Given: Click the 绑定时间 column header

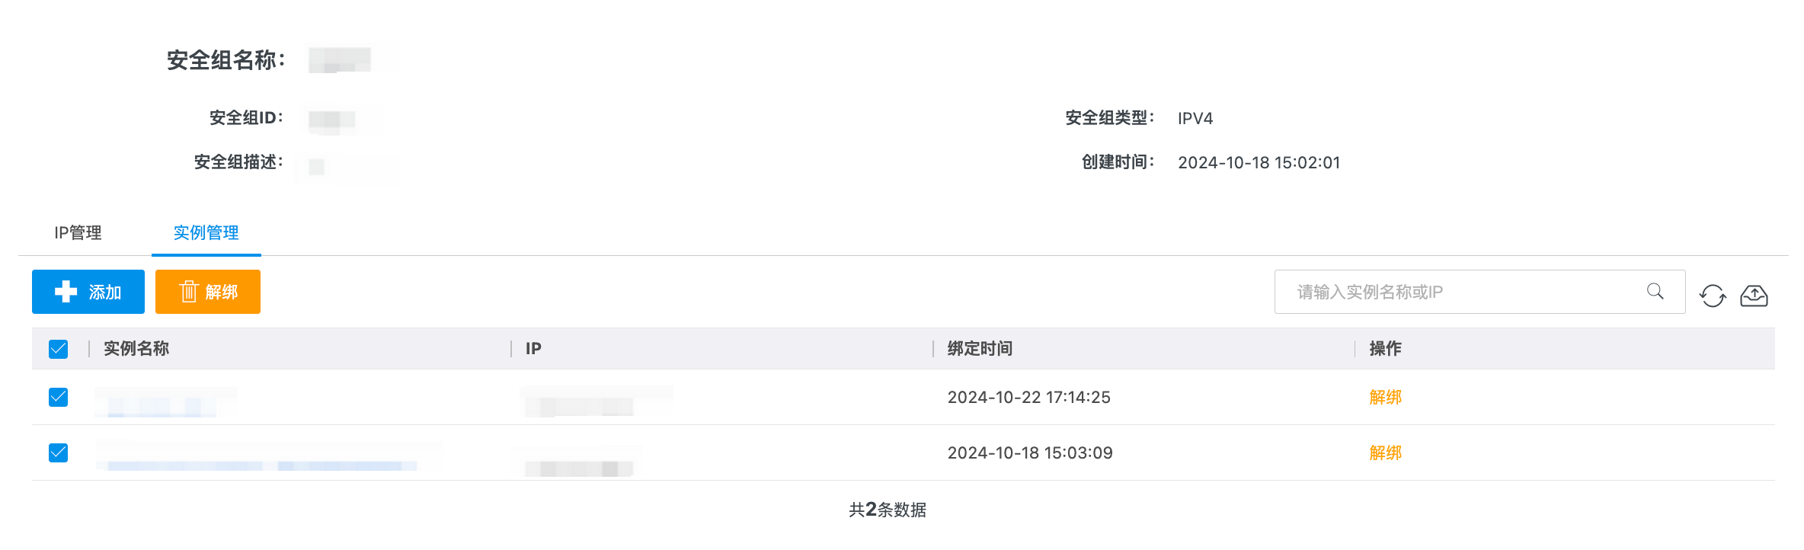Looking at the screenshot, I should (x=980, y=348).
